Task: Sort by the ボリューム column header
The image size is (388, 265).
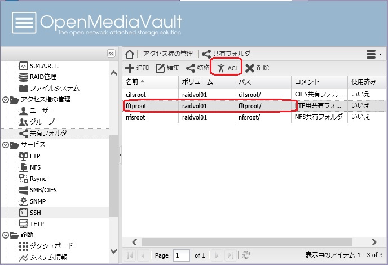Action: click(206, 82)
